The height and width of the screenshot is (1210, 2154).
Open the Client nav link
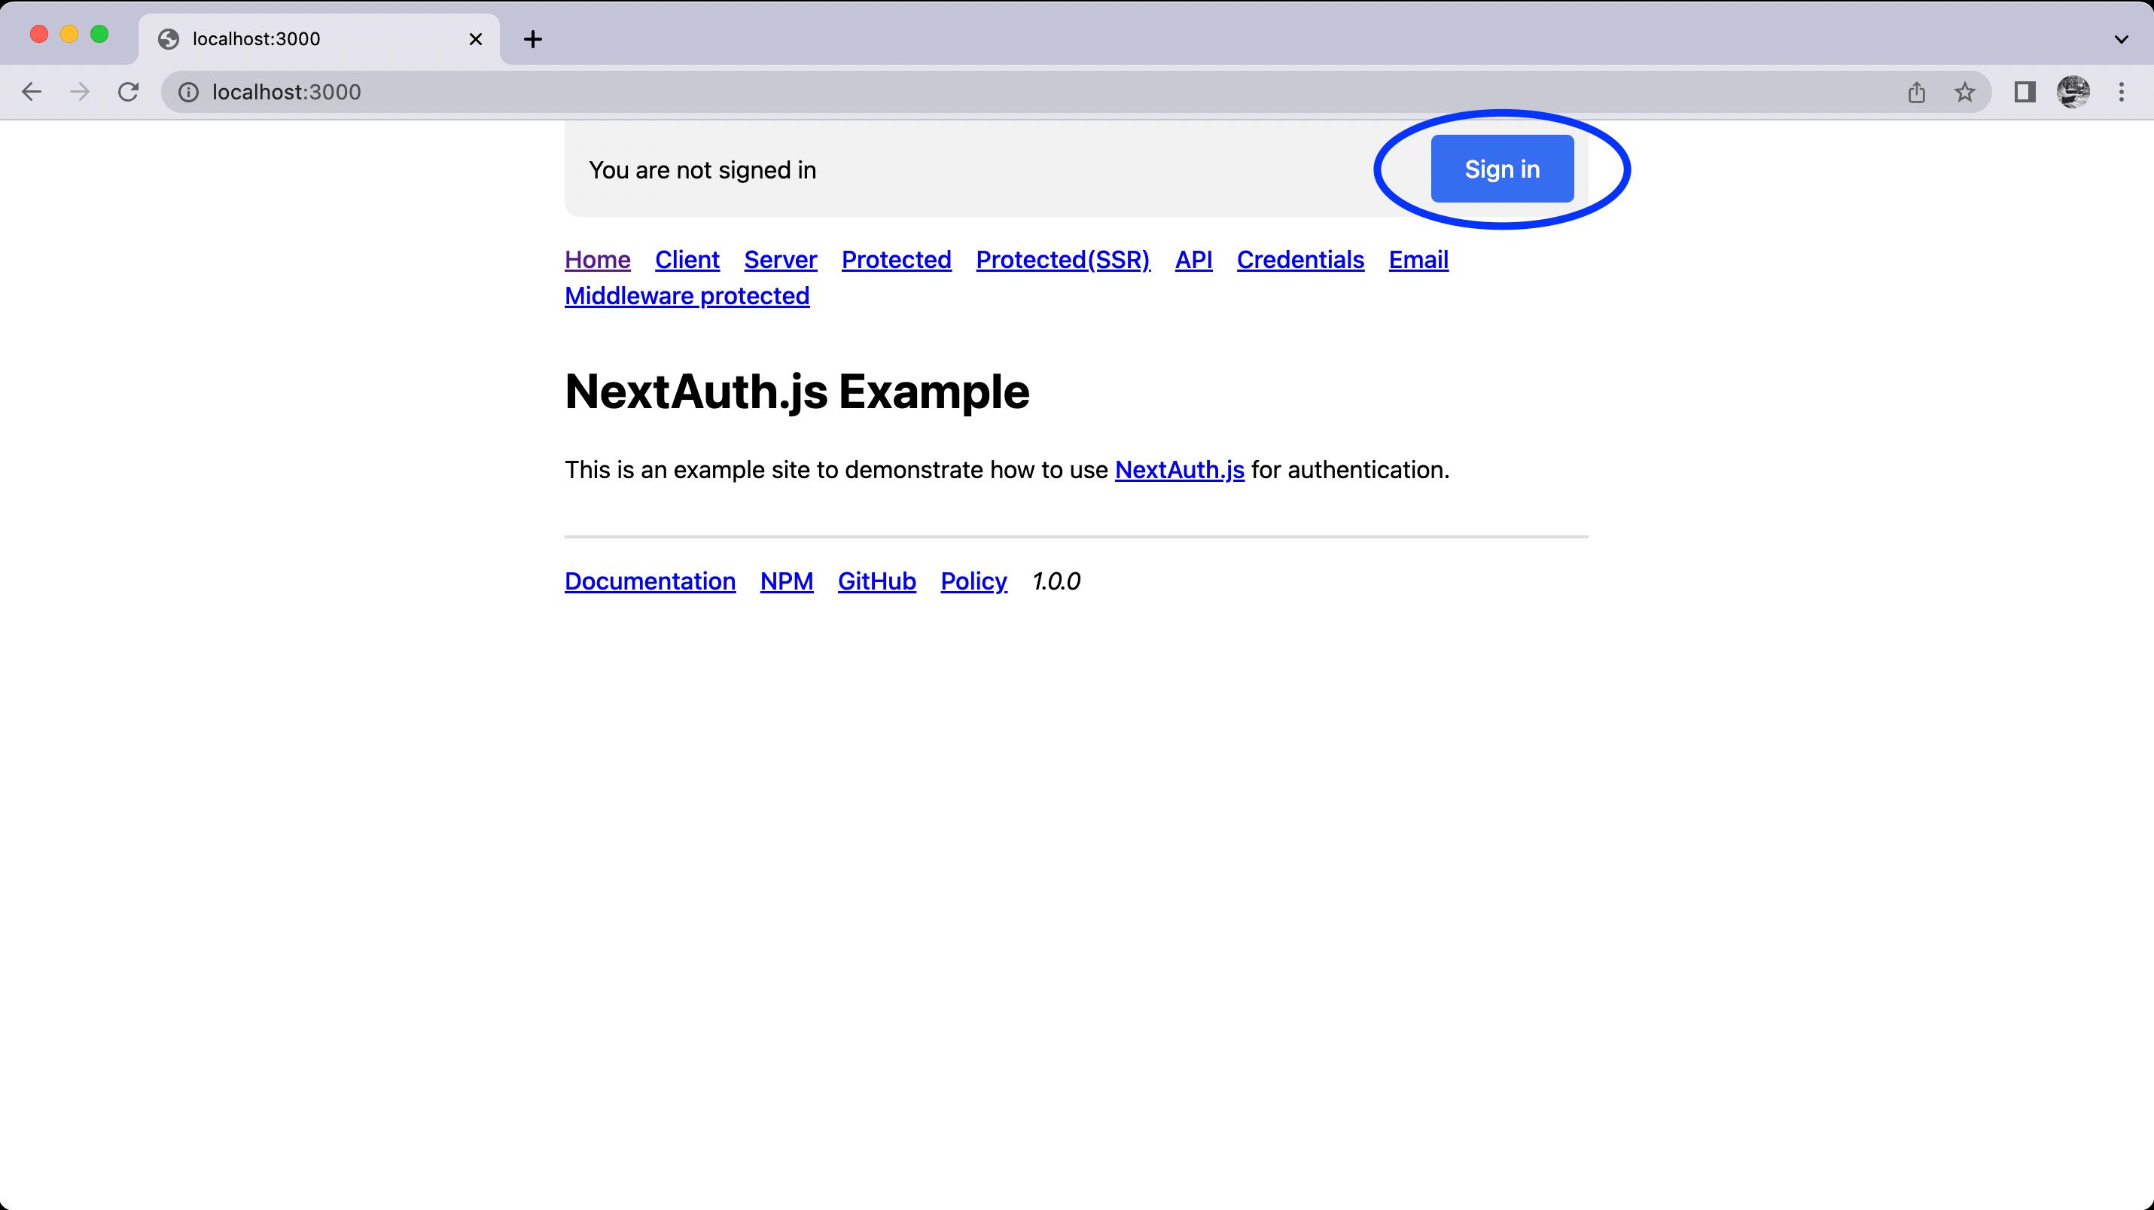687,260
